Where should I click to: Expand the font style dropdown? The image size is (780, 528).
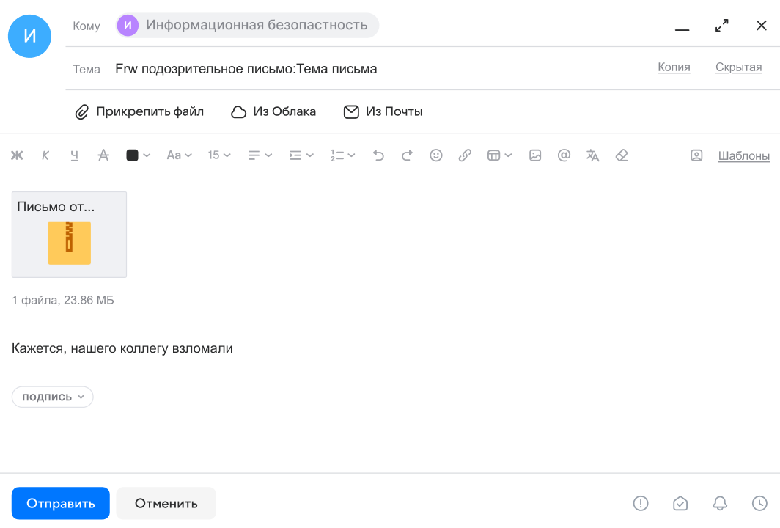(179, 155)
